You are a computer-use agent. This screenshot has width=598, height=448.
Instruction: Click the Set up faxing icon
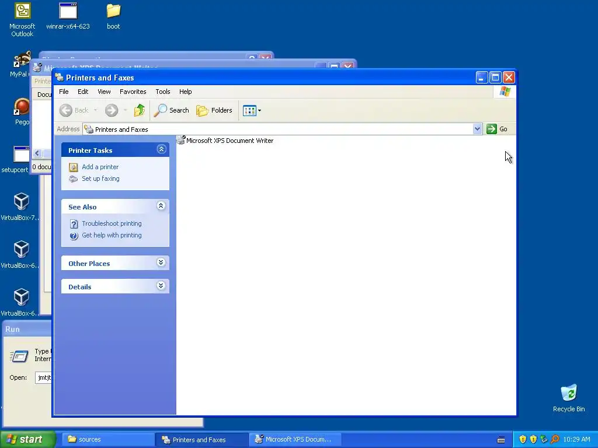click(73, 179)
